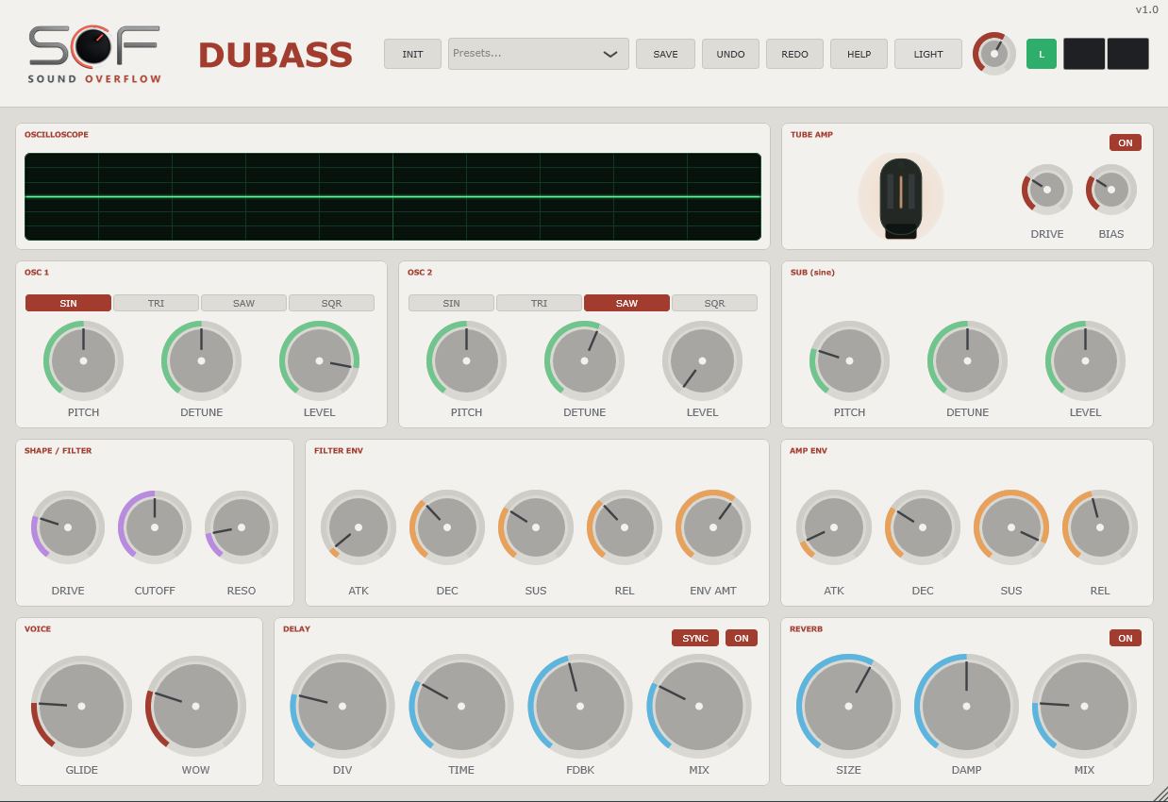The image size is (1168, 802).
Task: Click the green L indicator button
Action: point(1042,54)
